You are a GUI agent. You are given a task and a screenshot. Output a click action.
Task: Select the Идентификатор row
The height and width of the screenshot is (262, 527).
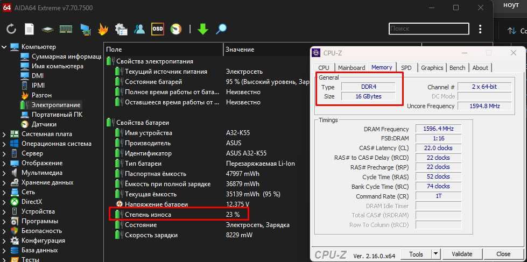[208, 153]
